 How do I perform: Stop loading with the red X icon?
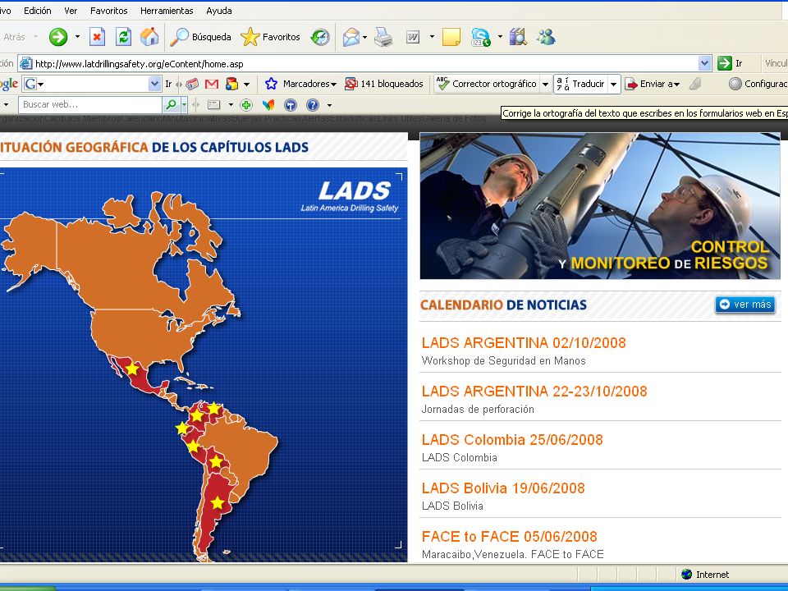(x=97, y=37)
